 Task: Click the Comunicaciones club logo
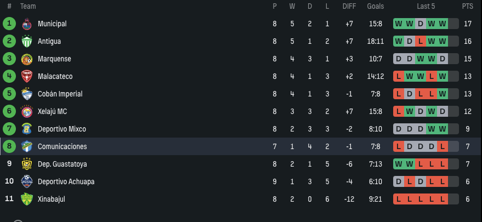pos(27,147)
